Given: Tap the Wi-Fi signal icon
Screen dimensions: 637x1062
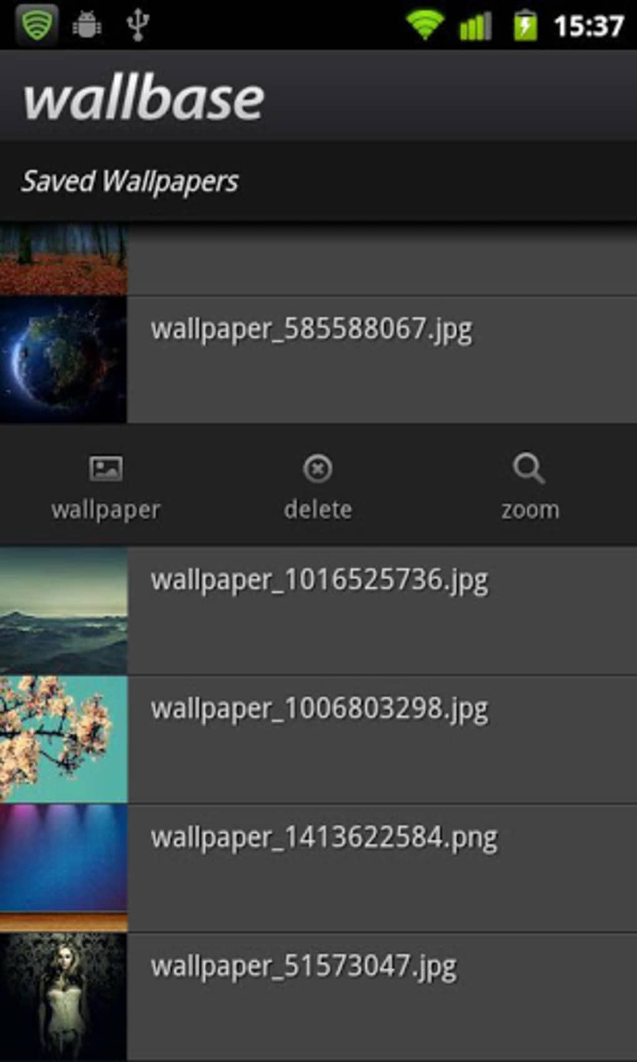Looking at the screenshot, I should pyautogui.click(x=425, y=26).
